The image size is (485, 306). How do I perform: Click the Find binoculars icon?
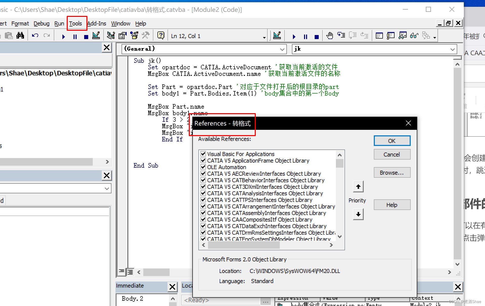coord(20,36)
